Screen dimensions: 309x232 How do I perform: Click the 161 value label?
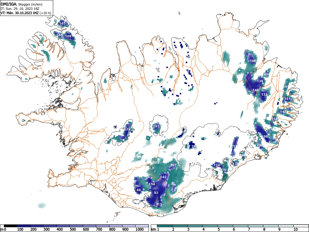[287, 99]
